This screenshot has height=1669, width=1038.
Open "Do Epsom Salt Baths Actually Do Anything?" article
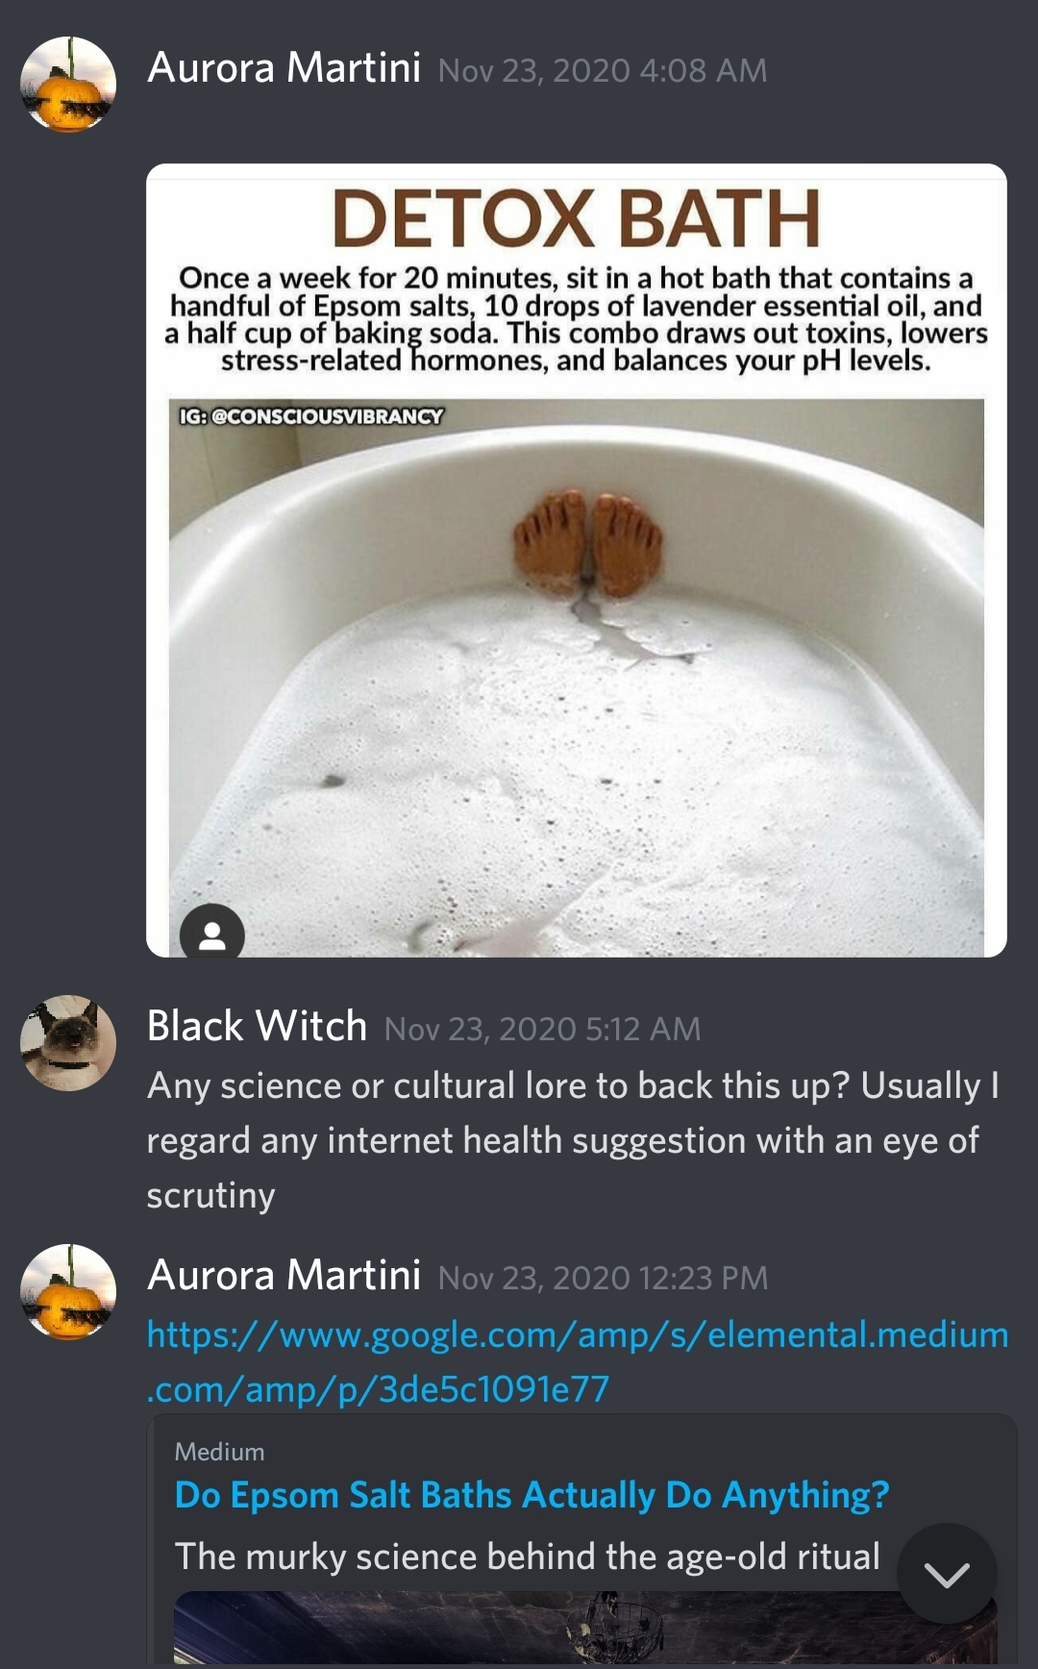click(x=531, y=1495)
